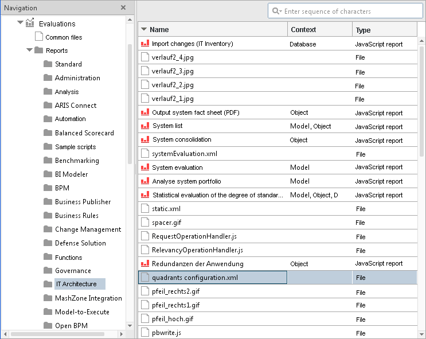Click the Analyse system portfolio report icon

[x=145, y=181]
